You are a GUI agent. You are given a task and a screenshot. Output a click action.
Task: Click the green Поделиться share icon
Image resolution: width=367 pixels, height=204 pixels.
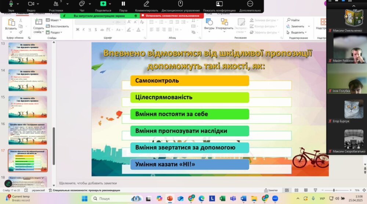pyautogui.click(x=103, y=4)
